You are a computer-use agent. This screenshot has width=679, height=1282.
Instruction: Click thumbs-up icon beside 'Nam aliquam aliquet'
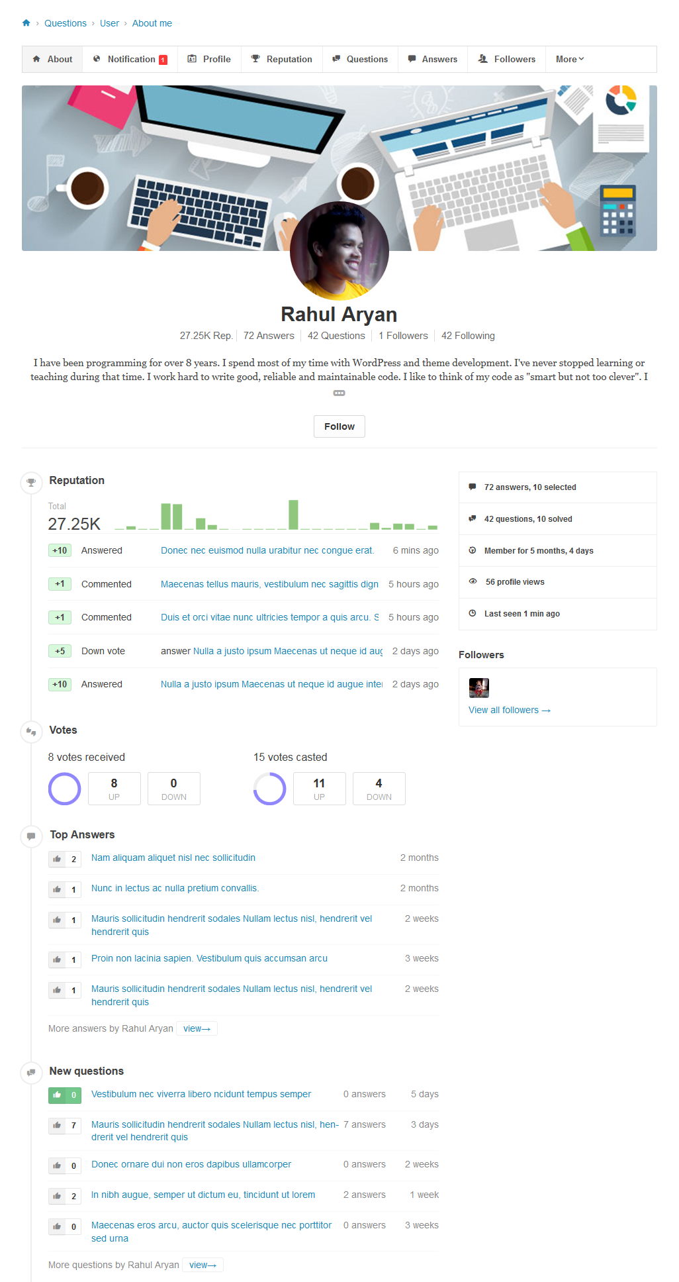coord(57,859)
